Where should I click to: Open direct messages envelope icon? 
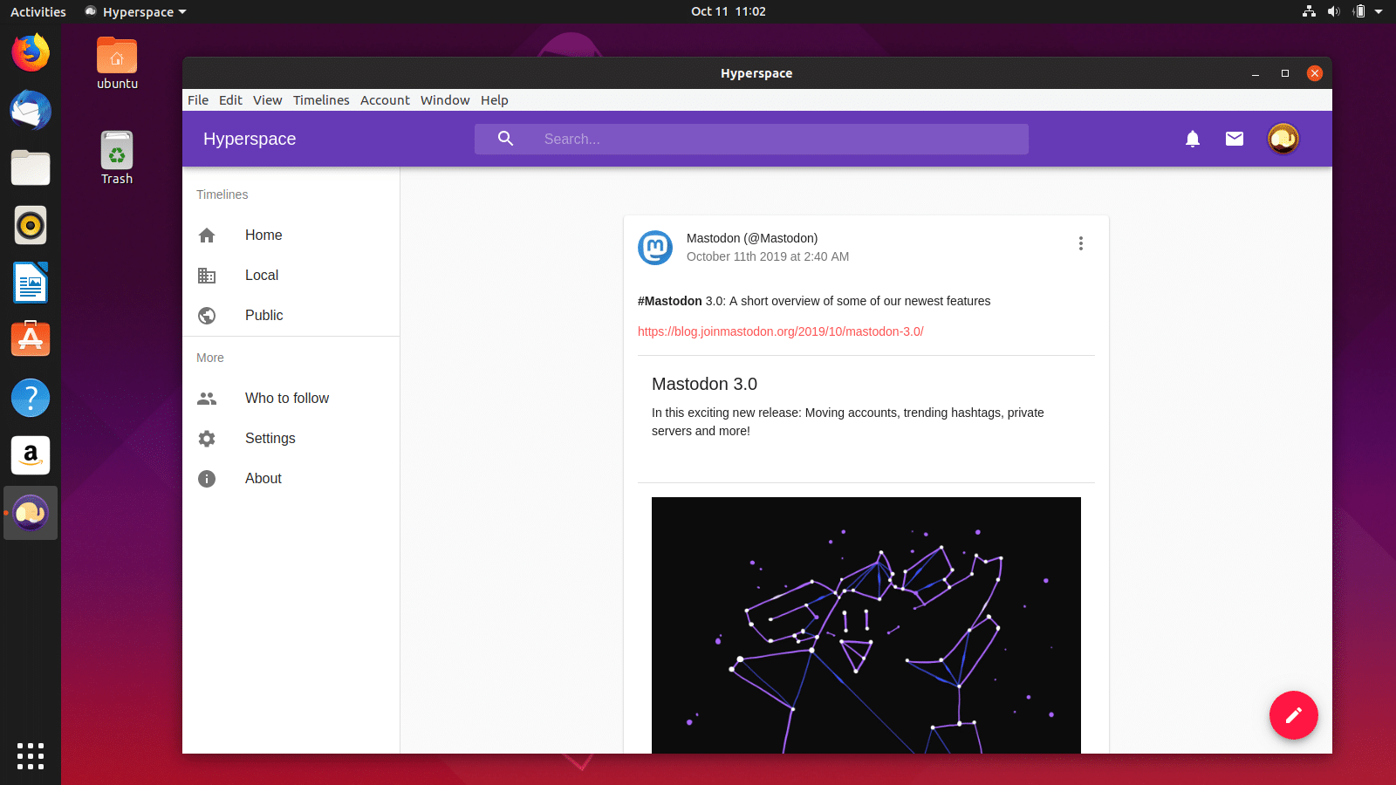click(1235, 139)
